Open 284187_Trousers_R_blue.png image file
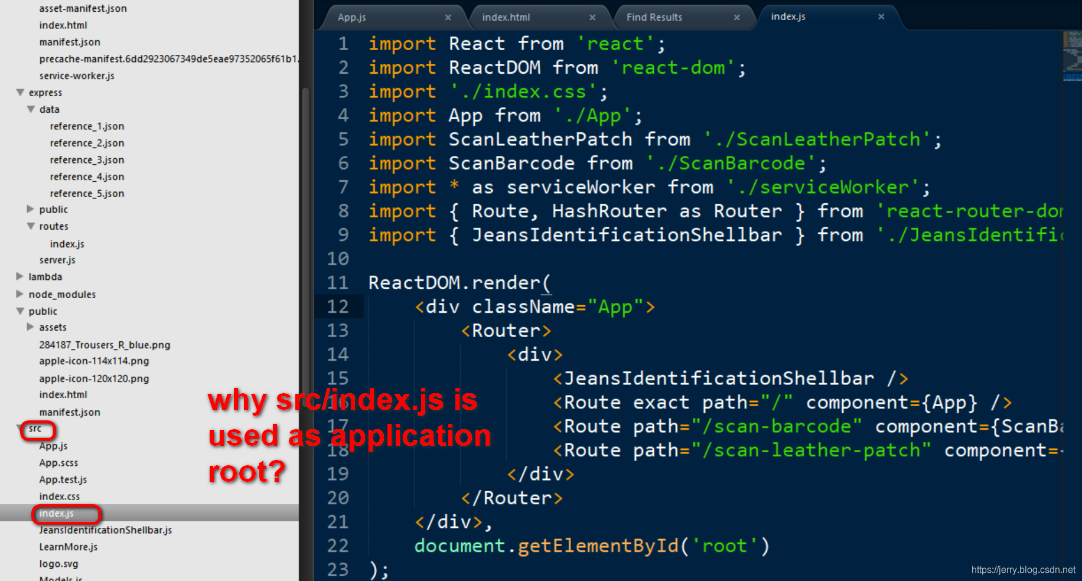 105,345
